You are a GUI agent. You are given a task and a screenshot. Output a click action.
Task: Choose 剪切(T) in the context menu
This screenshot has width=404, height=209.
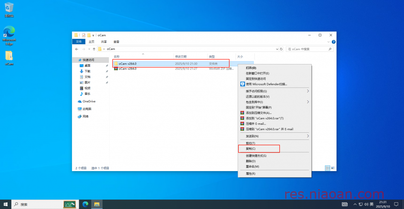(275, 143)
